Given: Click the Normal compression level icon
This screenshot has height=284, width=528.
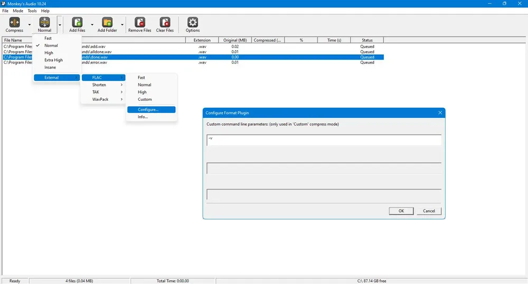Looking at the screenshot, I should (44, 23).
